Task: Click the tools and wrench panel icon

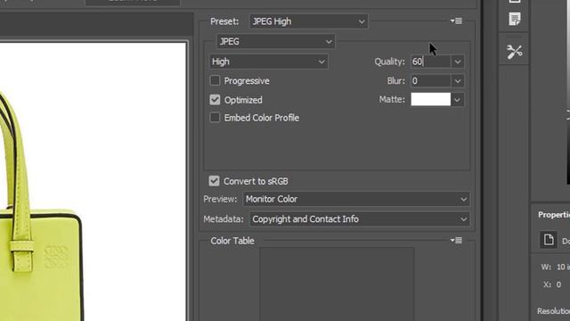Action: coord(515,52)
